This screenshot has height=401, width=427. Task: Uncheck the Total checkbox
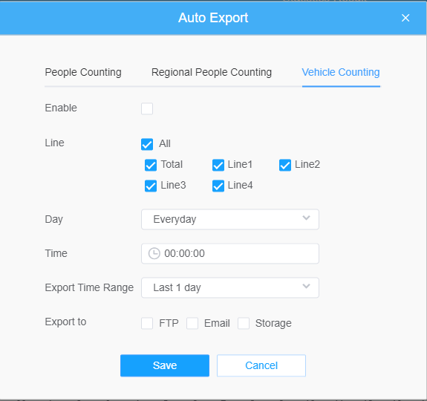[151, 165]
